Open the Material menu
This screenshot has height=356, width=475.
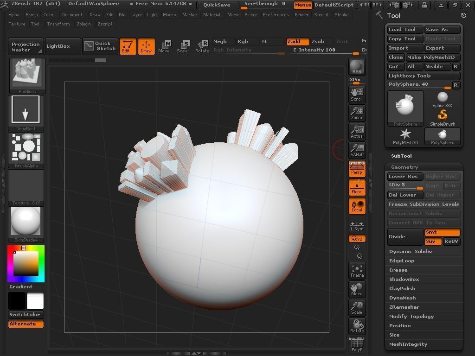tap(212, 14)
